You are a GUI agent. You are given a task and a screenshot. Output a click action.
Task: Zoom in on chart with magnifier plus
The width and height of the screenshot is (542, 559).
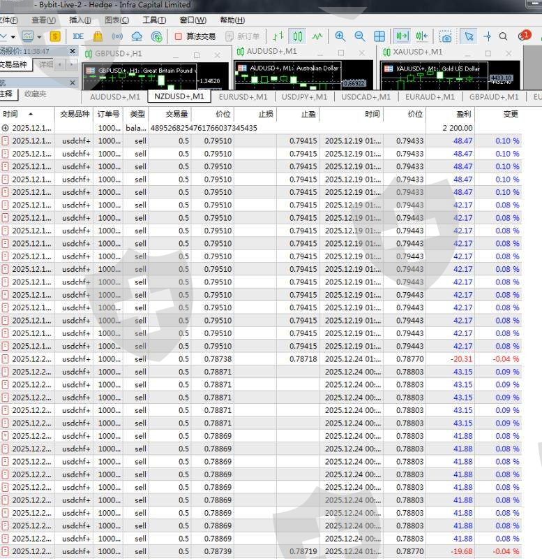pyautogui.click(x=340, y=36)
